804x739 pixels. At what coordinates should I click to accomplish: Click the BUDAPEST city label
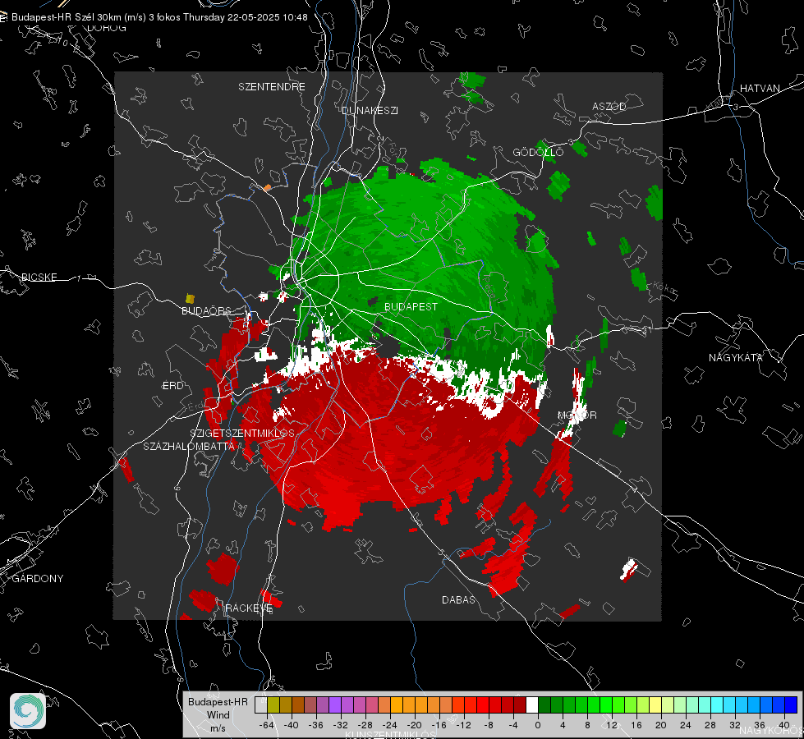tap(411, 306)
